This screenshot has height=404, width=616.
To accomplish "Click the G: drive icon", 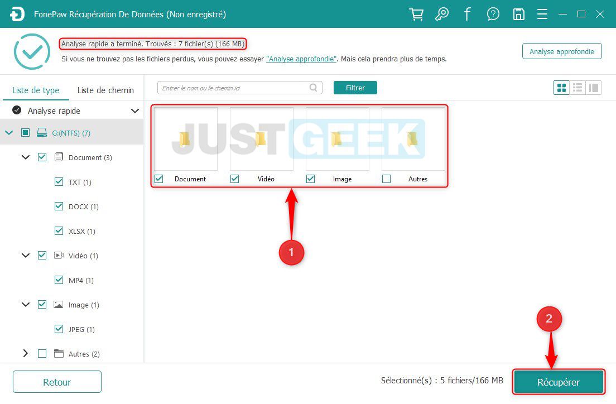I will tap(42, 133).
